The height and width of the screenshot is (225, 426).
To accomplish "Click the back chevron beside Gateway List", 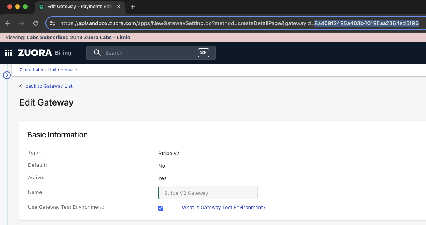I will point(21,86).
